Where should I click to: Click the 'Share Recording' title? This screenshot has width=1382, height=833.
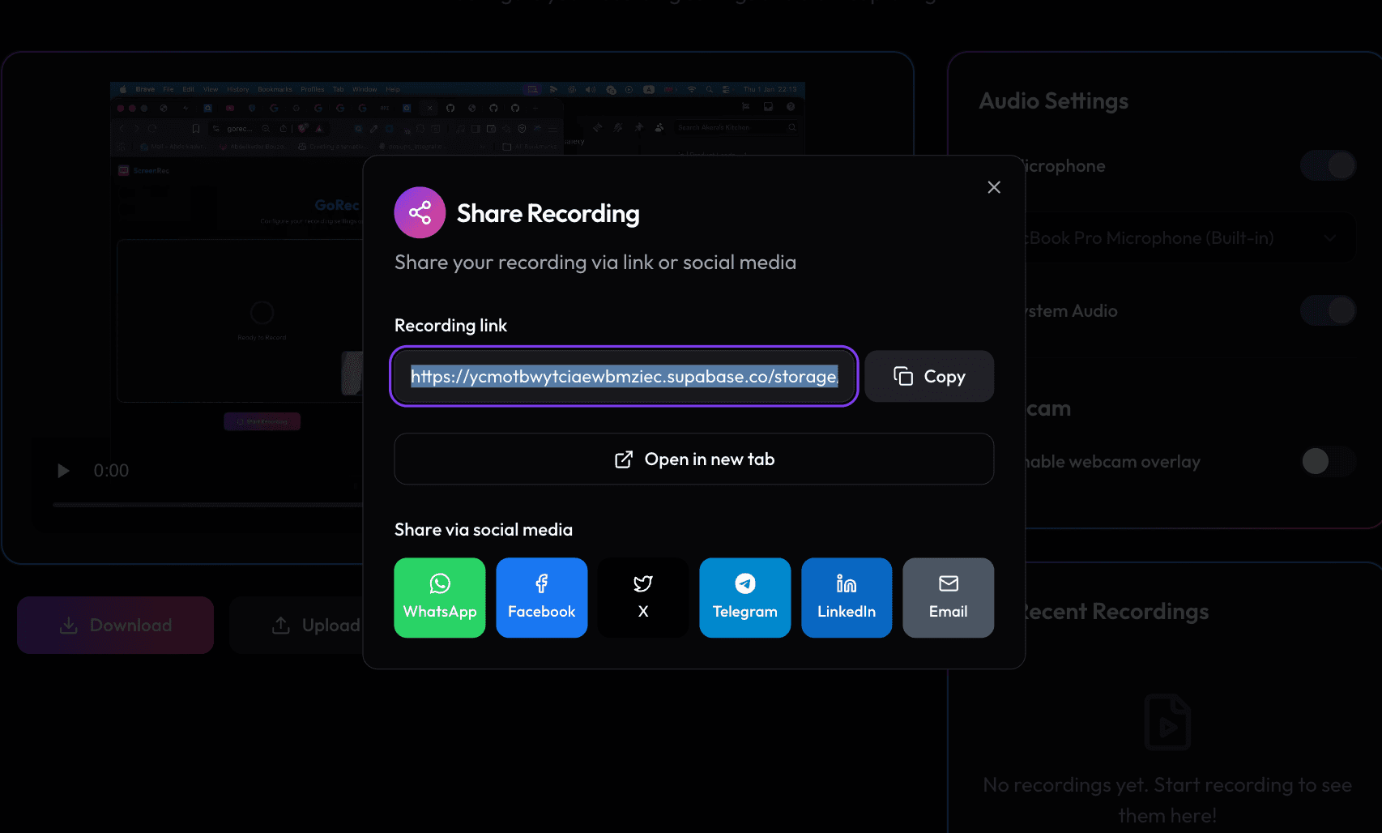(x=548, y=213)
